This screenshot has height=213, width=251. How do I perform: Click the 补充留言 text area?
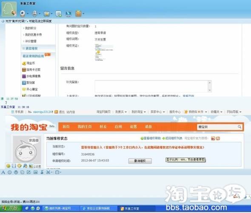(x=151, y=86)
